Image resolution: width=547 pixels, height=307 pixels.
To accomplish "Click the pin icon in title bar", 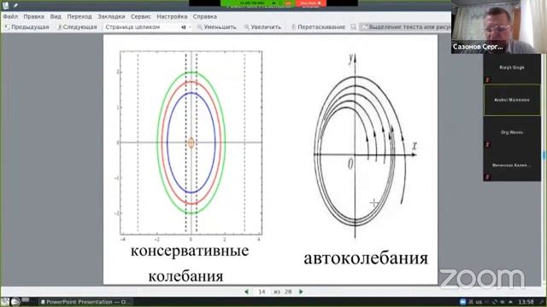I will click(15, 5).
